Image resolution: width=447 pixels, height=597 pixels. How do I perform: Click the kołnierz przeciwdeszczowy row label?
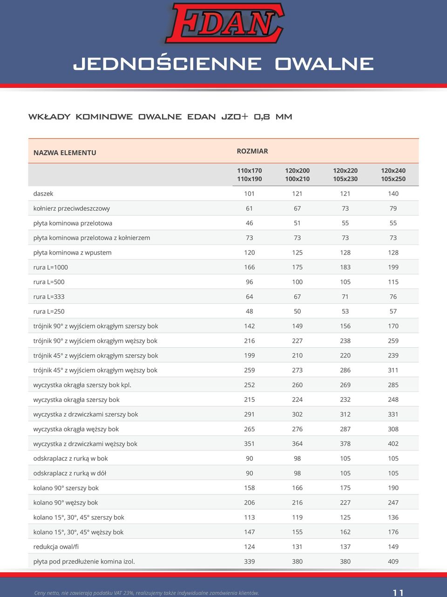click(x=72, y=208)
